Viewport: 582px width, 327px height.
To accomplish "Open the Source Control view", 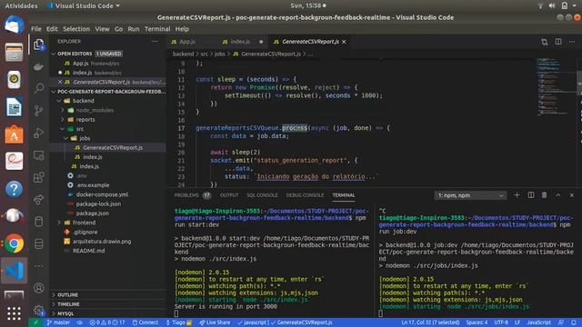I will pyautogui.click(x=38, y=111).
